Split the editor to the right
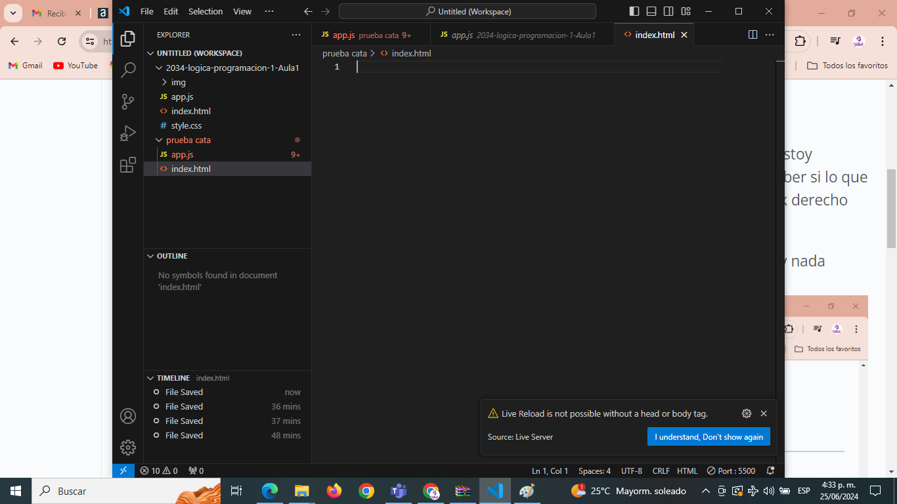The image size is (897, 504). (x=753, y=35)
